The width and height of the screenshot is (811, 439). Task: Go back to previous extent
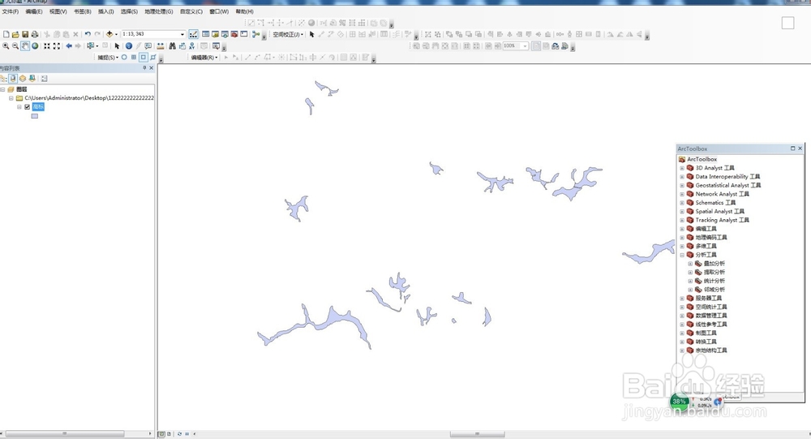[69, 45]
